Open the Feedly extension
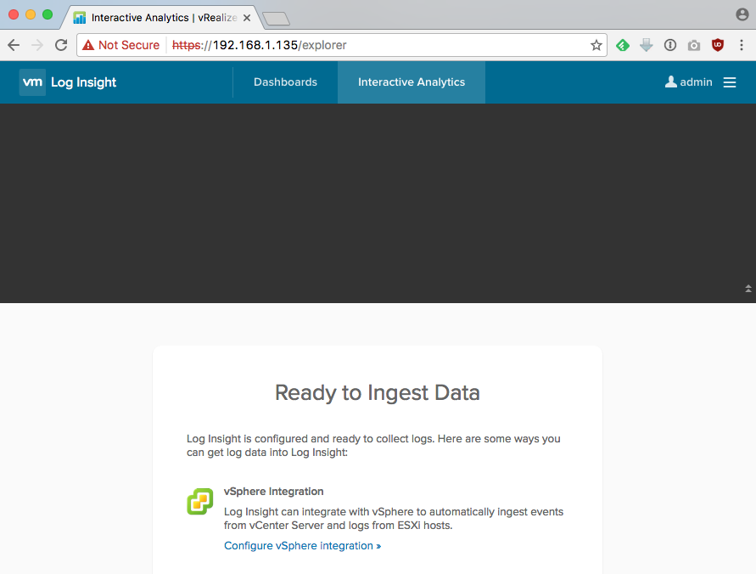Screen dimensions: 756x574 623,44
